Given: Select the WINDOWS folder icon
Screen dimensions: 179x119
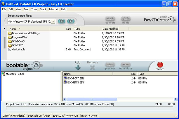Looking at the screenshot, I should [10, 41].
